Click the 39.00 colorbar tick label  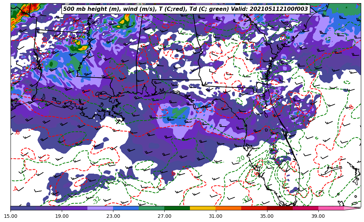point(318,216)
